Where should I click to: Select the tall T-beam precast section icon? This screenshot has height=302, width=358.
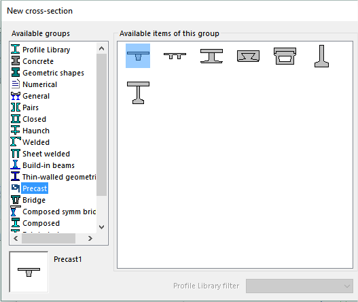tap(138, 93)
